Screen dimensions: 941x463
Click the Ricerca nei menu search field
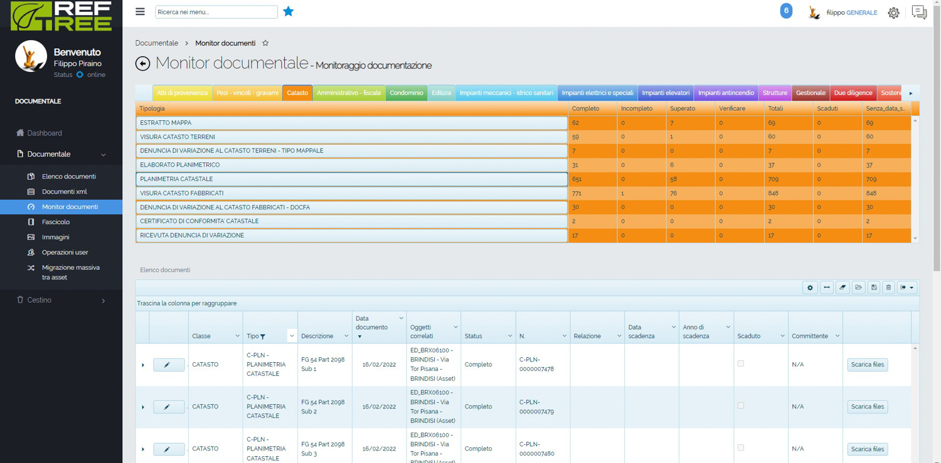click(x=216, y=12)
